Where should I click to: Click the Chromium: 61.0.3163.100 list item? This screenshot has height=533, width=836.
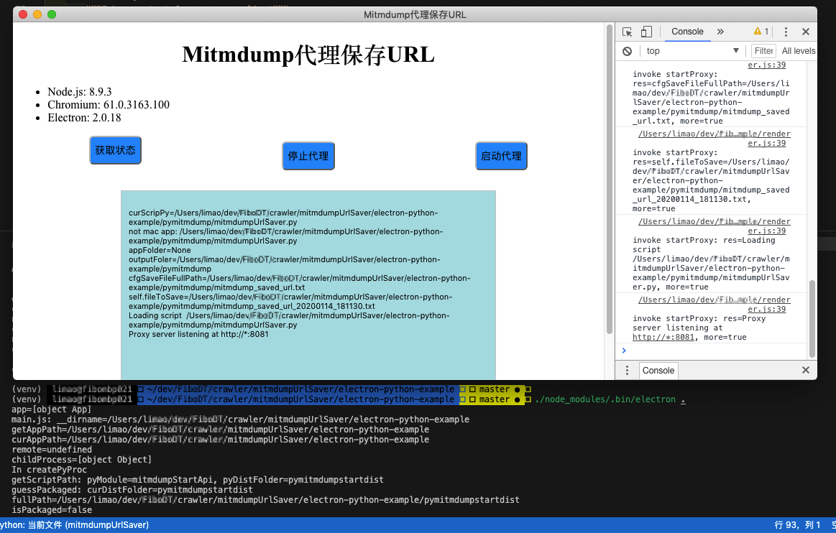[109, 104]
